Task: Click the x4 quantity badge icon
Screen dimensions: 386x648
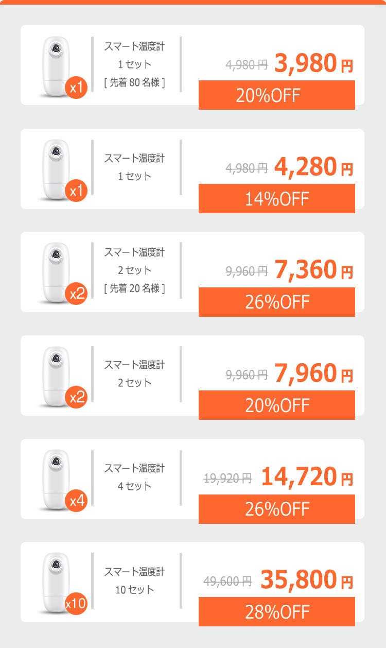Action: (77, 501)
